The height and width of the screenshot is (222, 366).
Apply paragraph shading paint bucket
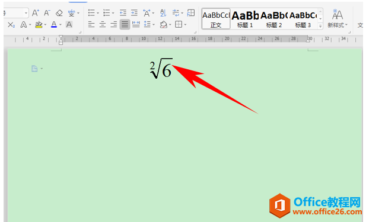[164, 24]
